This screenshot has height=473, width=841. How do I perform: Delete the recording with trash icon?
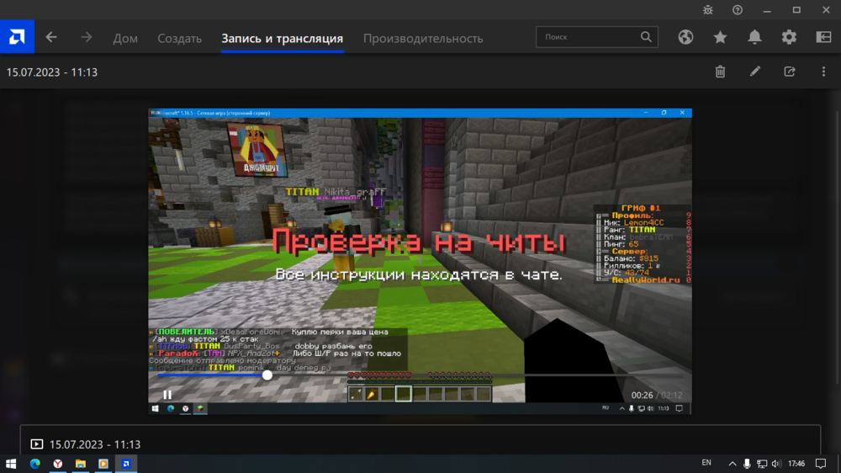[x=721, y=72]
